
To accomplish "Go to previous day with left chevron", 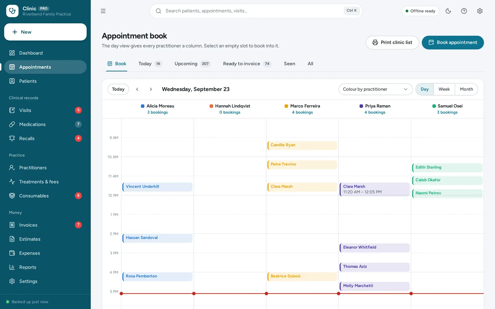I will [x=137, y=89].
